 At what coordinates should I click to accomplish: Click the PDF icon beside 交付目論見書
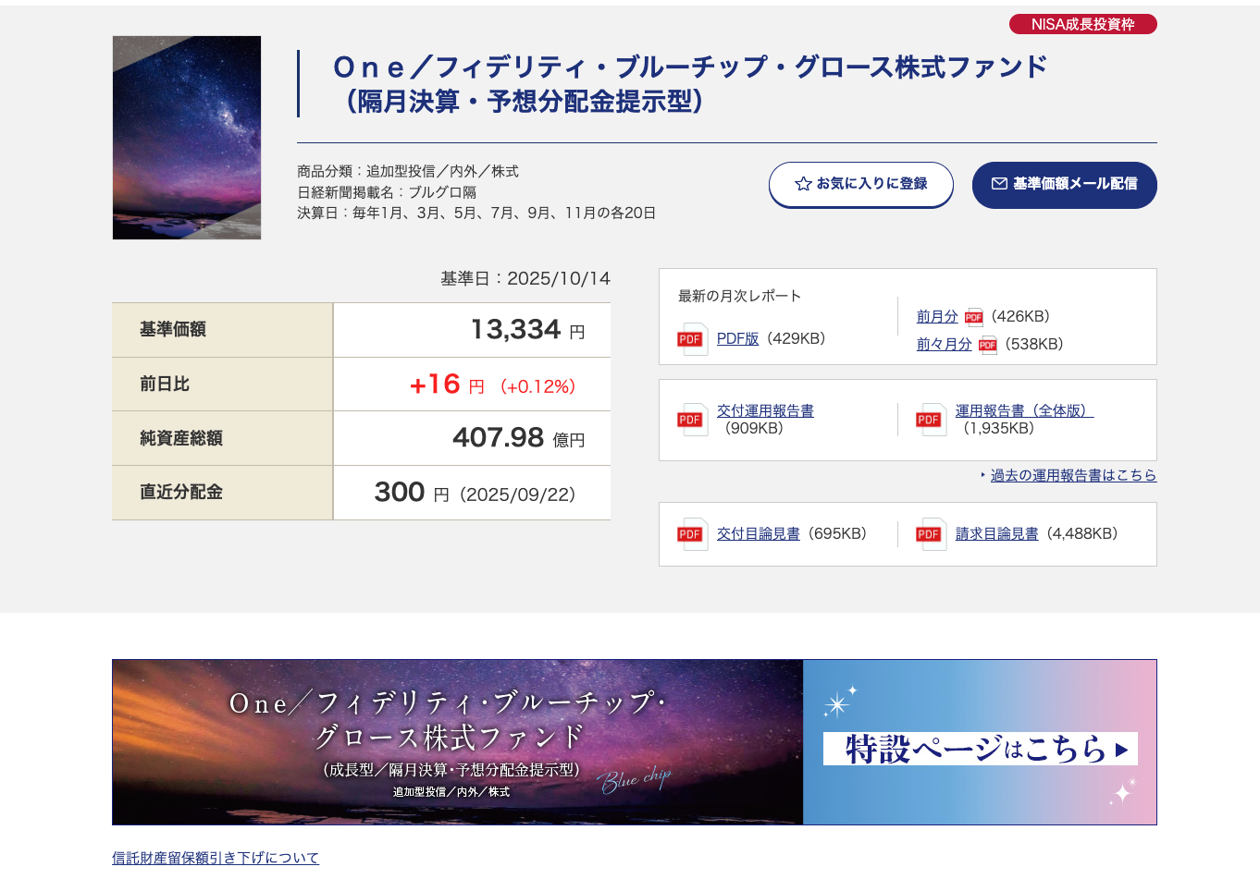coord(692,534)
